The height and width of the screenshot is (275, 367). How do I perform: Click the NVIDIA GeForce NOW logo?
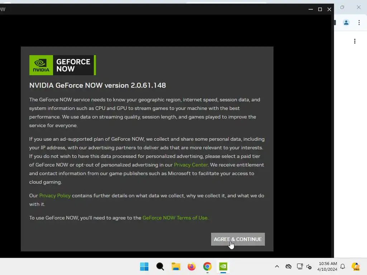[x=62, y=65]
